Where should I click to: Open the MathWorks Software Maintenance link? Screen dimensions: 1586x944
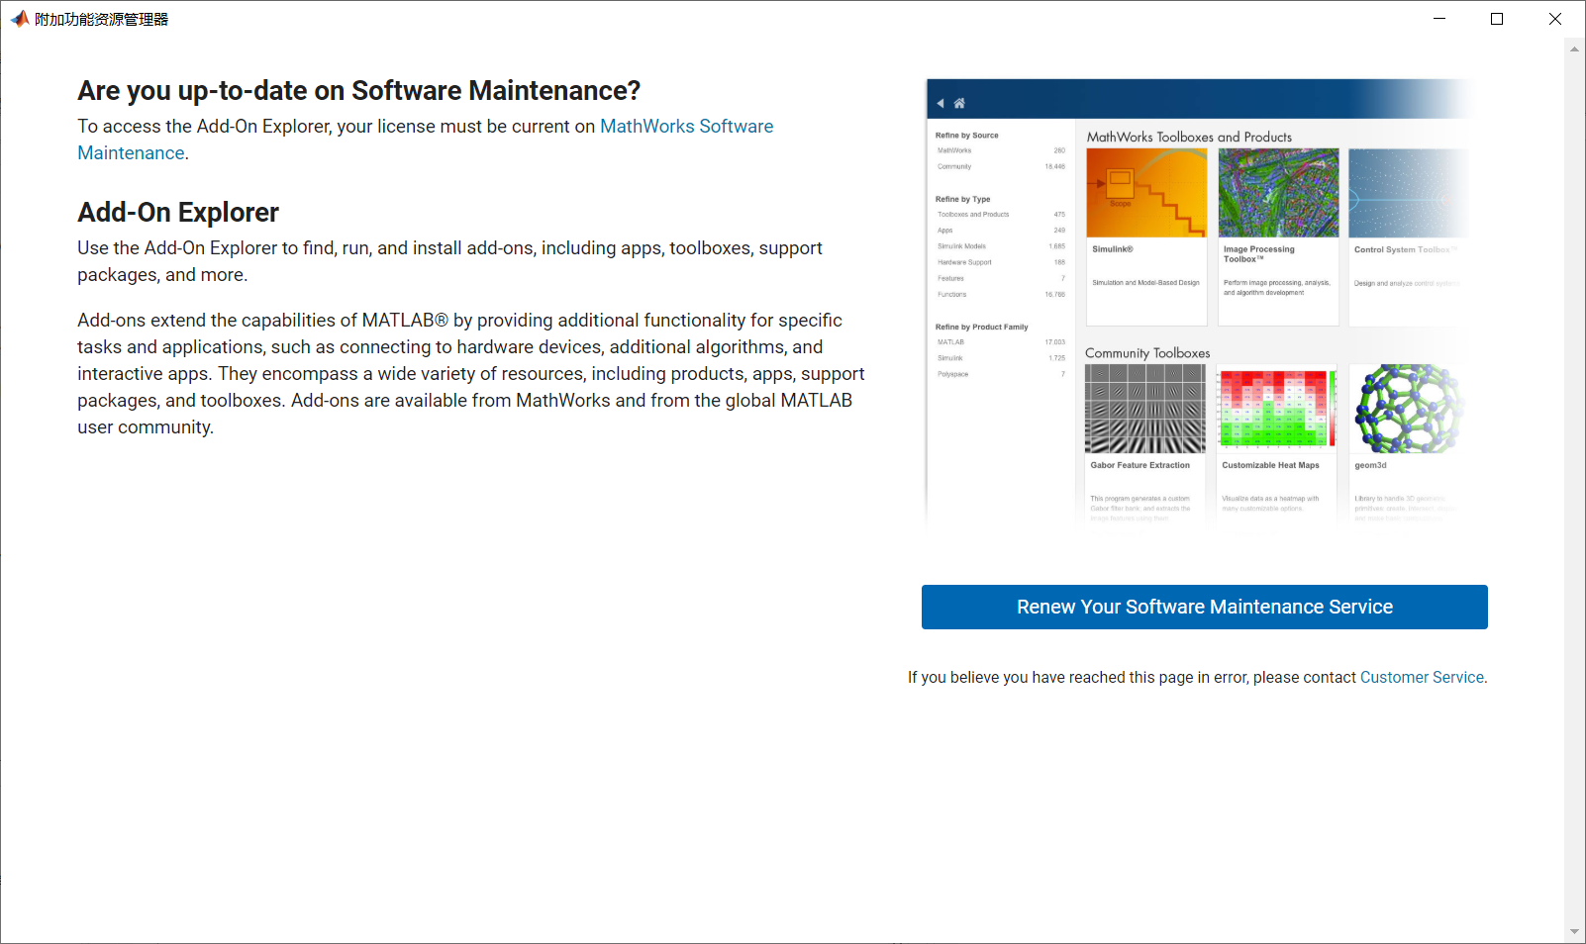(x=686, y=127)
